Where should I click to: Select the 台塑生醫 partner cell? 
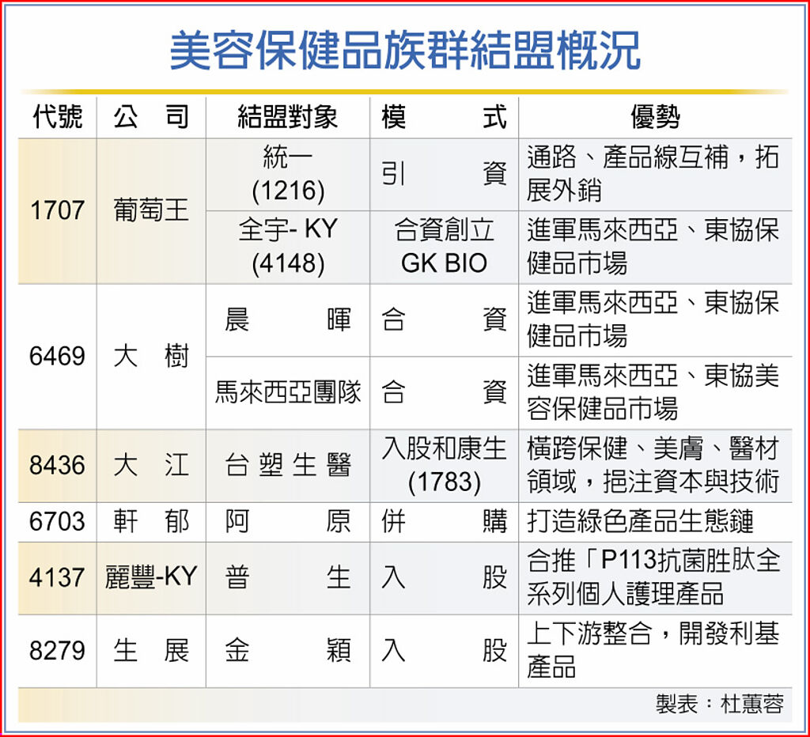point(288,466)
